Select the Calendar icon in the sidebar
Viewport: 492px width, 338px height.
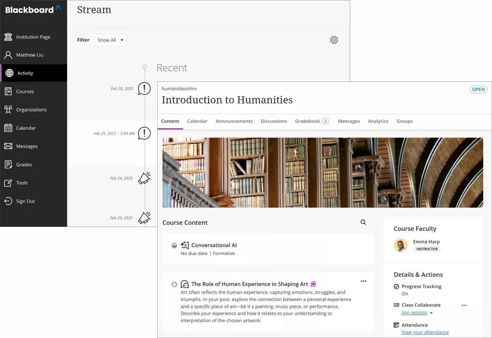[x=8, y=128]
